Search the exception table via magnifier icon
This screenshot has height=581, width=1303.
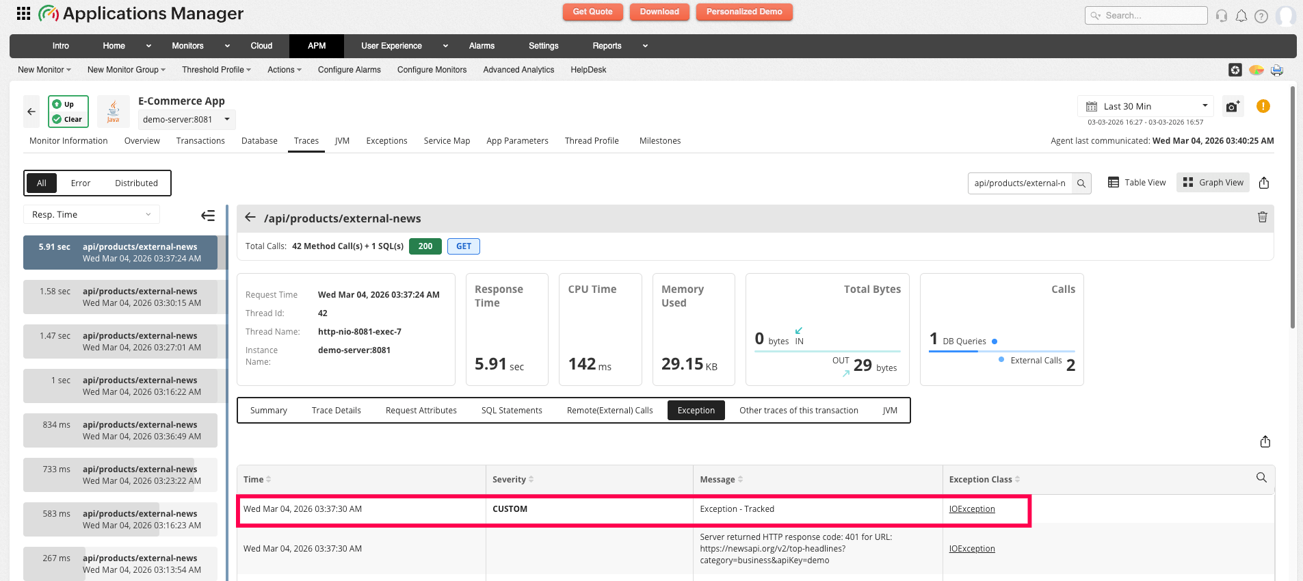1261,478
